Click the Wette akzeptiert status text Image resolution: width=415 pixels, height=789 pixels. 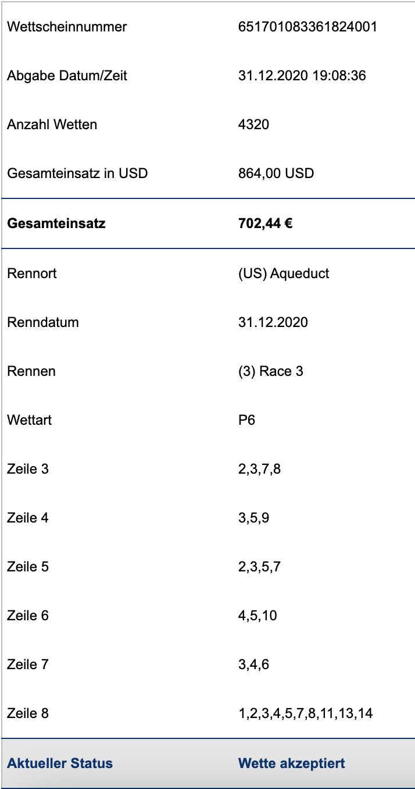292,763
